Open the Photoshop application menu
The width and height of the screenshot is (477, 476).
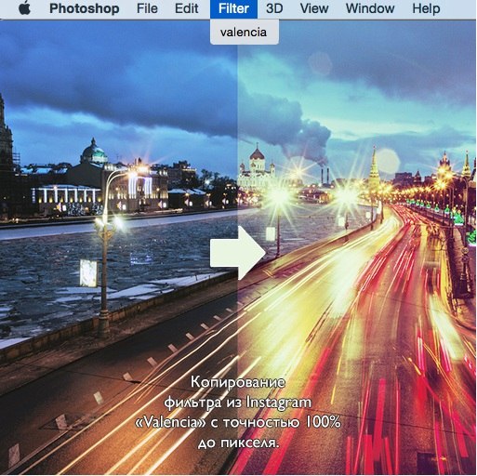pos(85,8)
